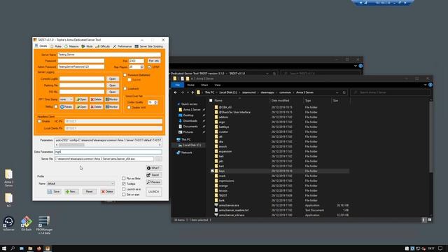Open Windows Start menu

4,248
